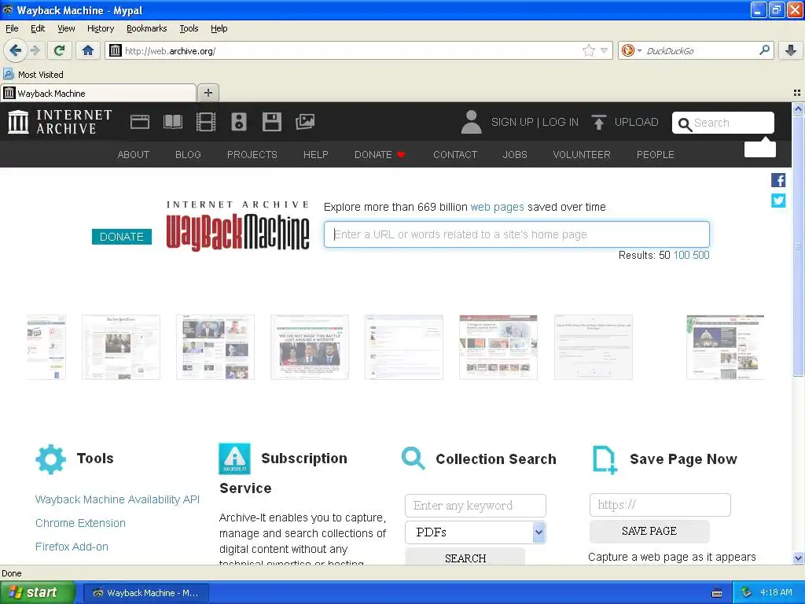This screenshot has height=604, width=805.
Task: Open the File menu
Action: click(12, 28)
